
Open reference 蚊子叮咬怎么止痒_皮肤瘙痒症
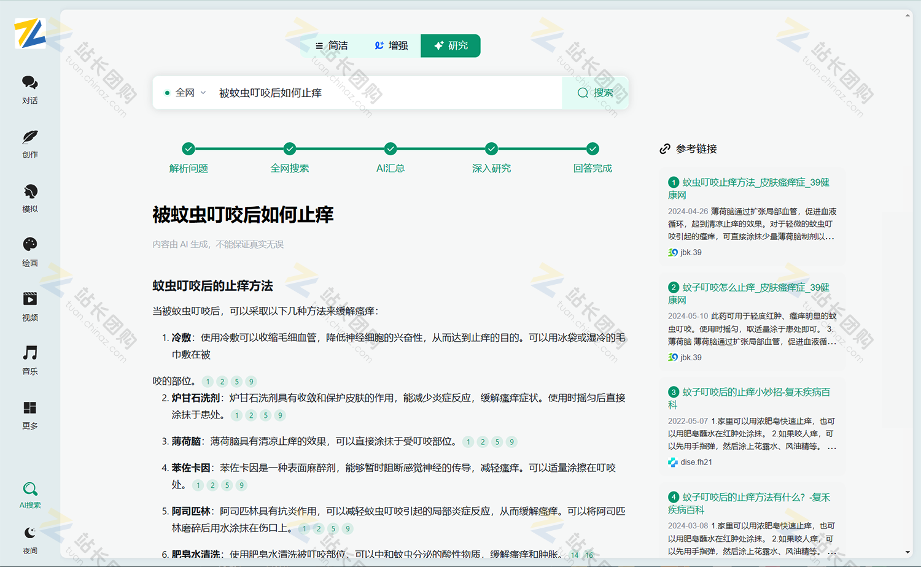(x=749, y=293)
